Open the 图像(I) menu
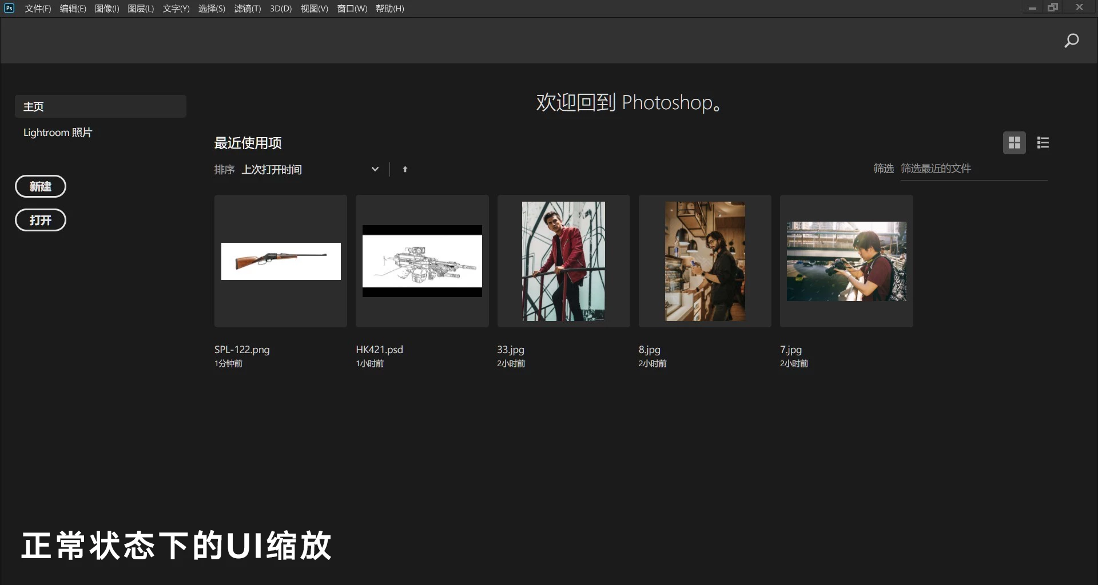1098x585 pixels. (107, 9)
